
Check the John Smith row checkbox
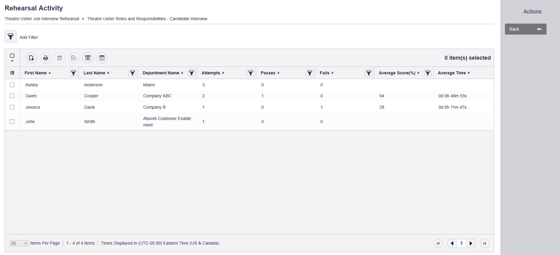[x=12, y=122]
